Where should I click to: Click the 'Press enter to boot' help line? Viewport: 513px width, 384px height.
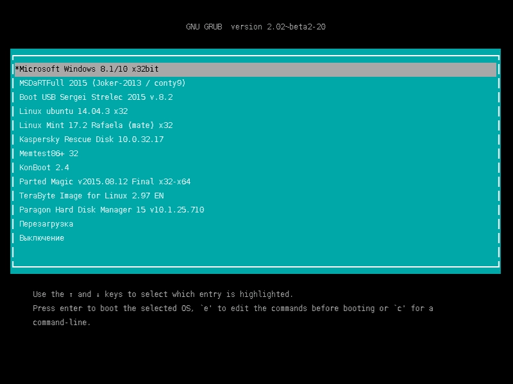coord(233,308)
